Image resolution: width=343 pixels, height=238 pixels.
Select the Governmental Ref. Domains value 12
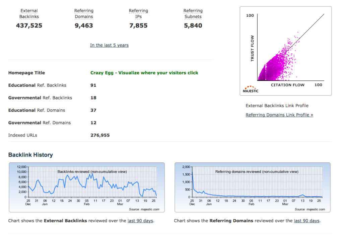coord(93,123)
